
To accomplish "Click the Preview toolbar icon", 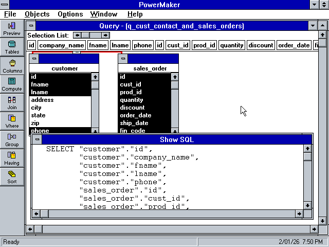I will point(12,28).
